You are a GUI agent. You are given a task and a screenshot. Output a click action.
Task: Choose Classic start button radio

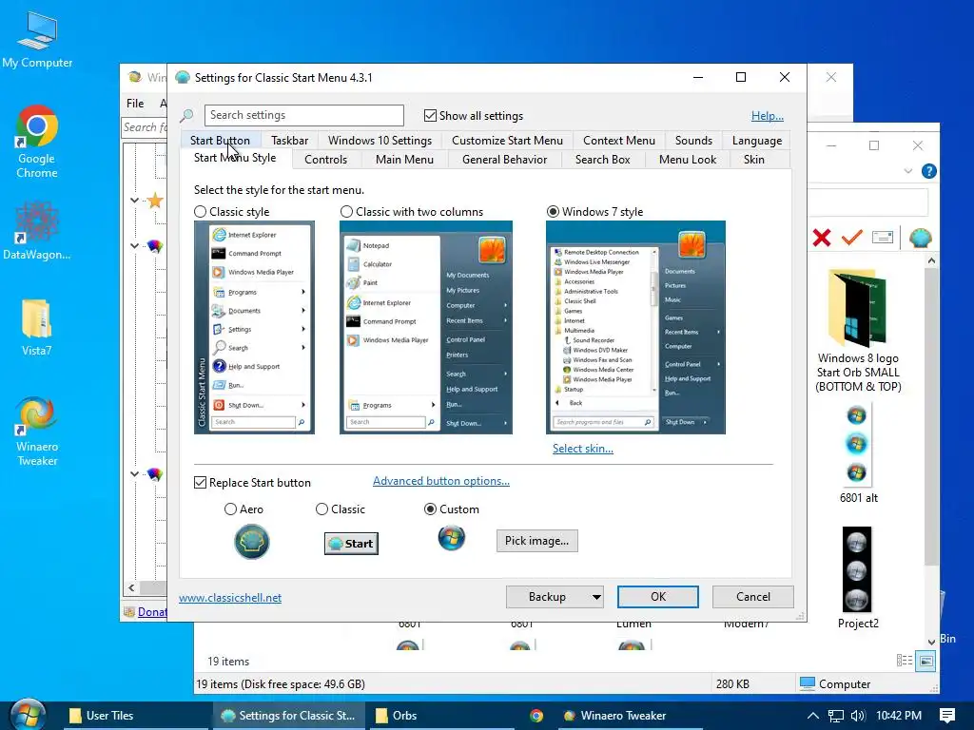321,509
